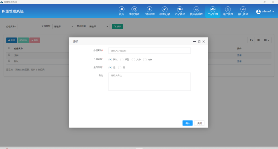Image resolution: width=278 pixels, height=149 pixels.
Task: Select 是 for 是否启用 in dialog
Action: tap(110, 67)
